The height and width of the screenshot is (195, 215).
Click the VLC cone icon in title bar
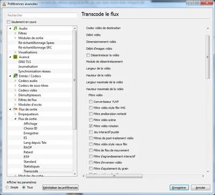[x=4, y=4]
